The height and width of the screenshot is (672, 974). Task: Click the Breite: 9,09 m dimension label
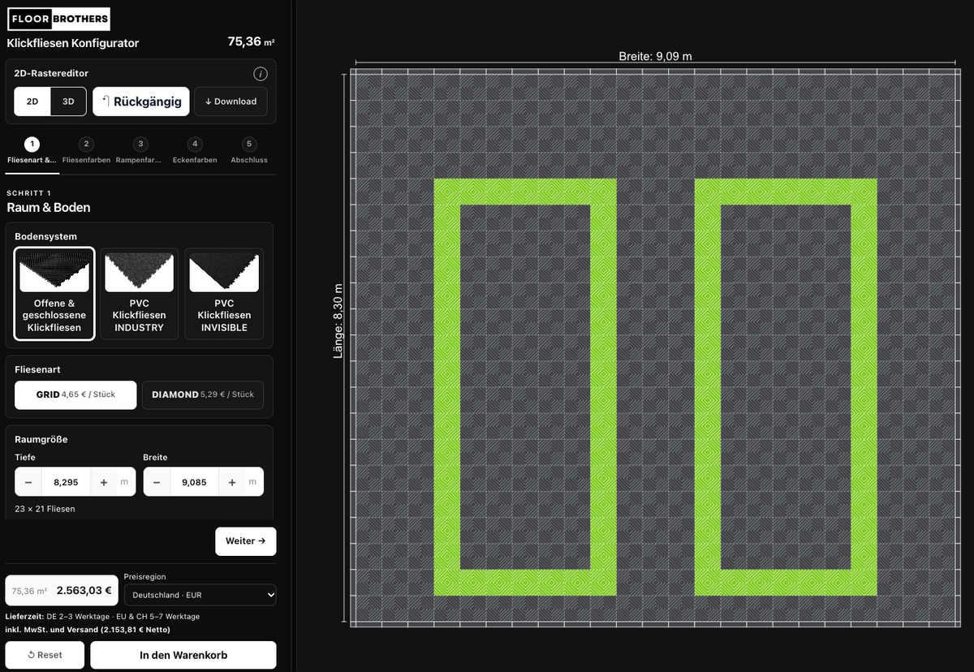click(655, 56)
